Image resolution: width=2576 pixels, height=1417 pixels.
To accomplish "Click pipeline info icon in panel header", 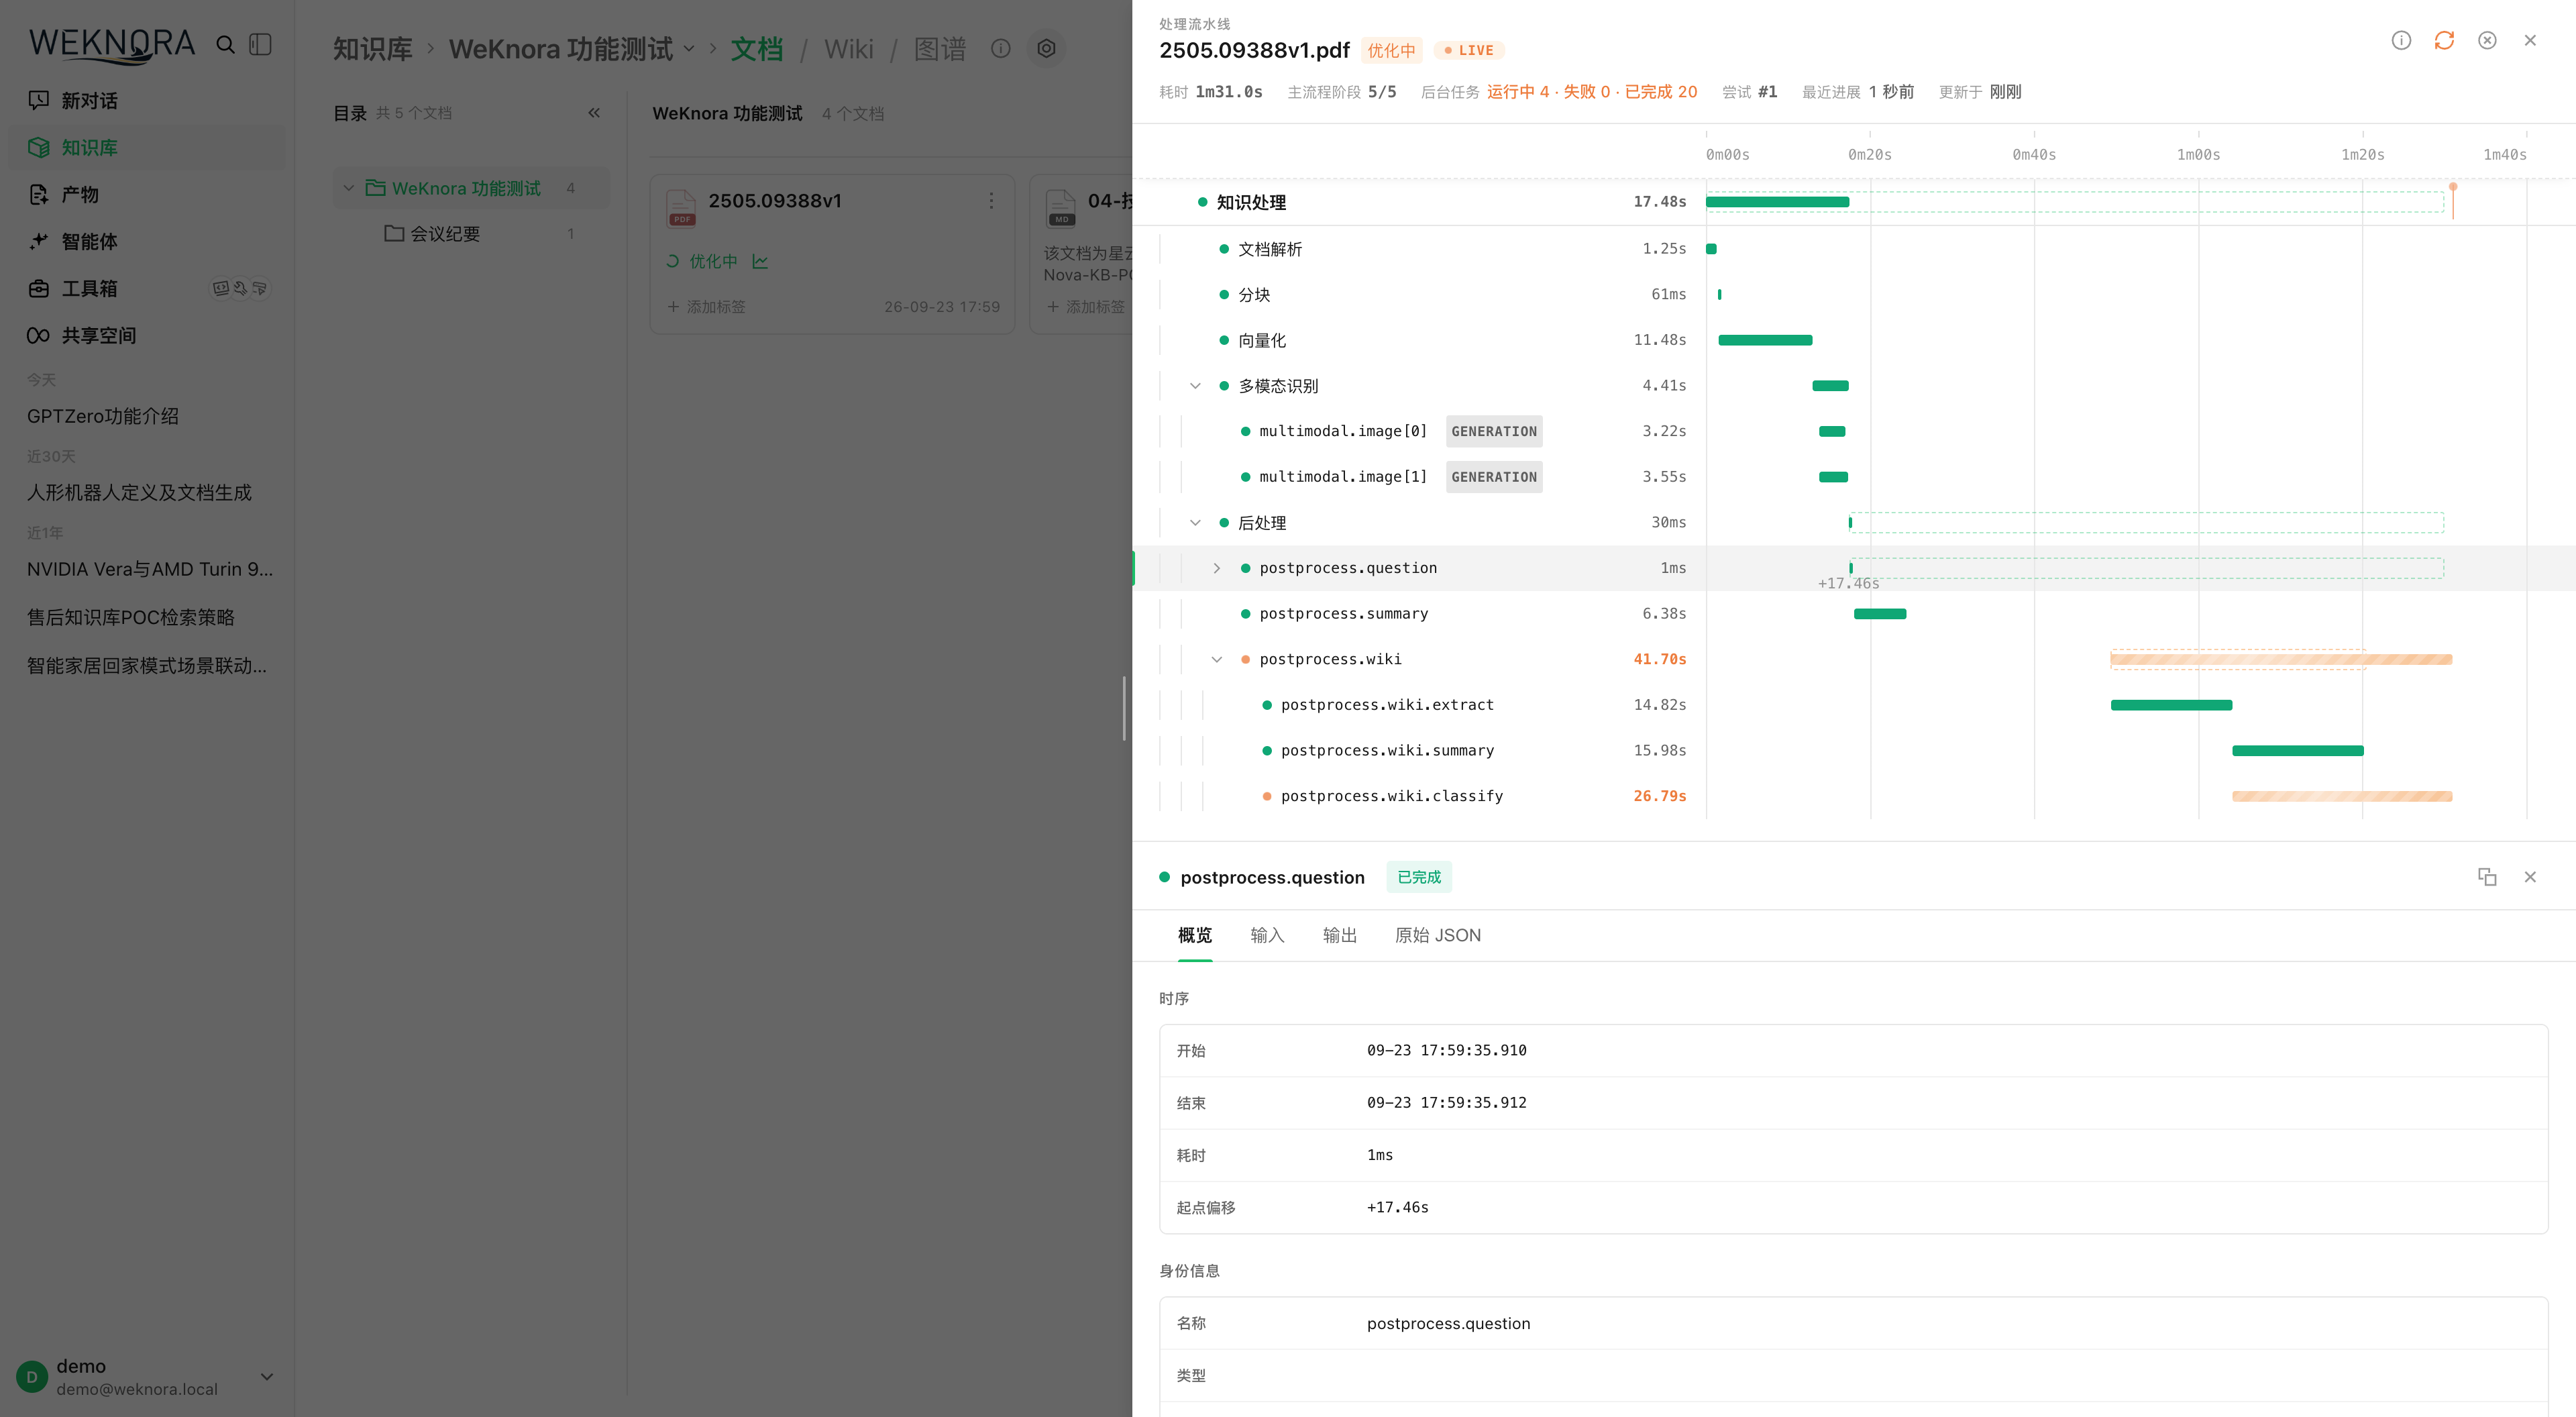I will [x=2401, y=40].
